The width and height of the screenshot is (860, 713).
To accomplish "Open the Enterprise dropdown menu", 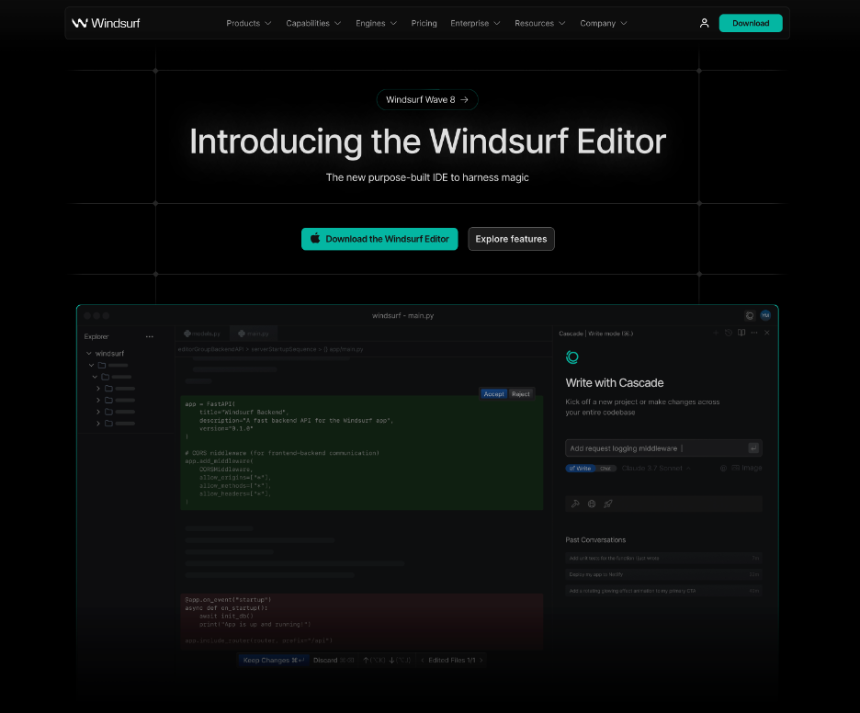I will [x=475, y=23].
